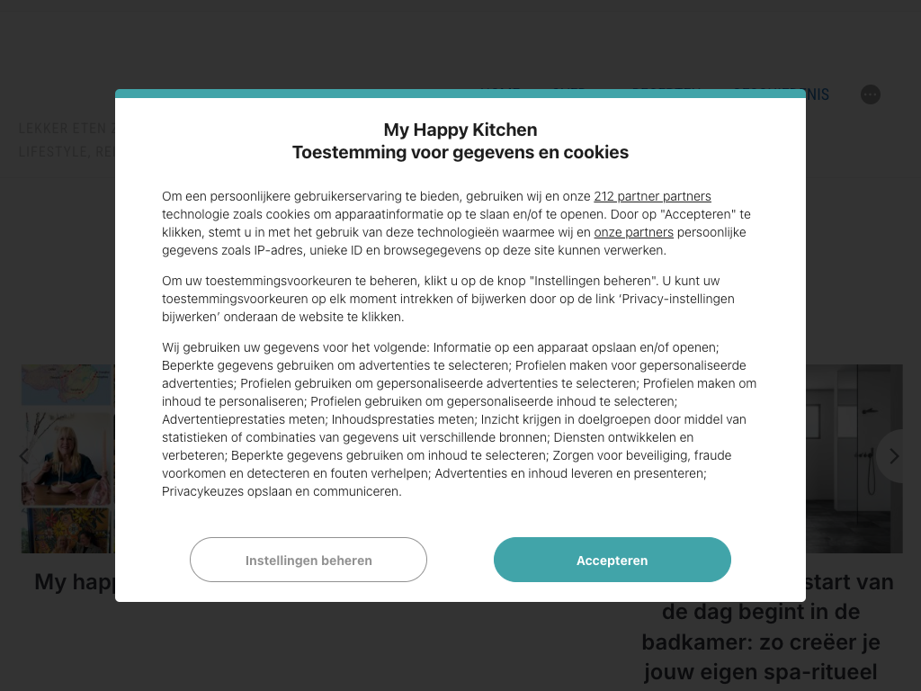Open the bottom collage photo thumbnail

click(67, 530)
